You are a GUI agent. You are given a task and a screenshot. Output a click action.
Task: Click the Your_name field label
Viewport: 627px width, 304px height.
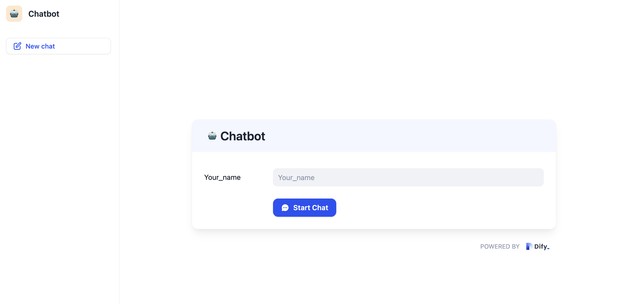point(222,177)
